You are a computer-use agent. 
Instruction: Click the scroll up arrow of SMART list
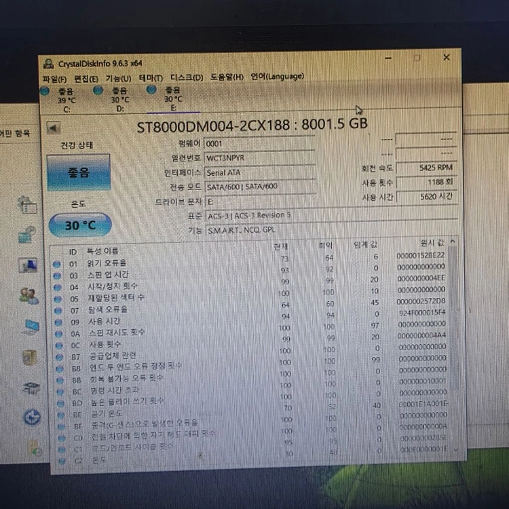click(x=453, y=242)
